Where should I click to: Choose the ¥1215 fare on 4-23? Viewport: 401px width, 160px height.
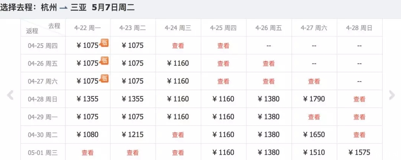[x=133, y=135]
